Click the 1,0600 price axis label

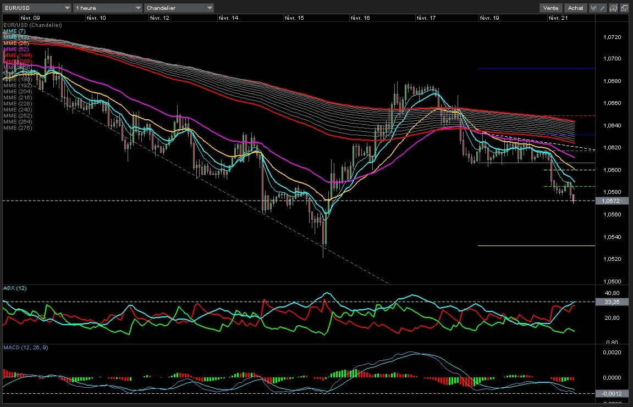pyautogui.click(x=612, y=170)
